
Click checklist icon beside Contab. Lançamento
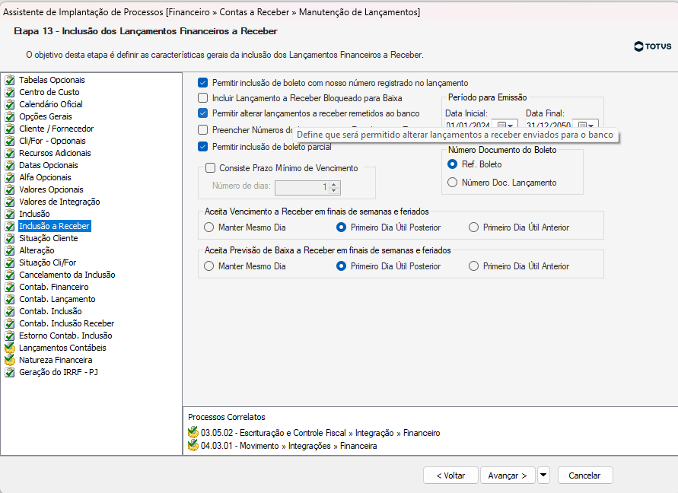pyautogui.click(x=10, y=299)
